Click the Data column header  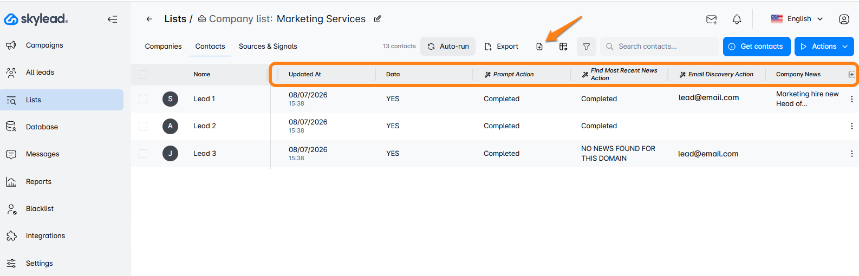(393, 75)
